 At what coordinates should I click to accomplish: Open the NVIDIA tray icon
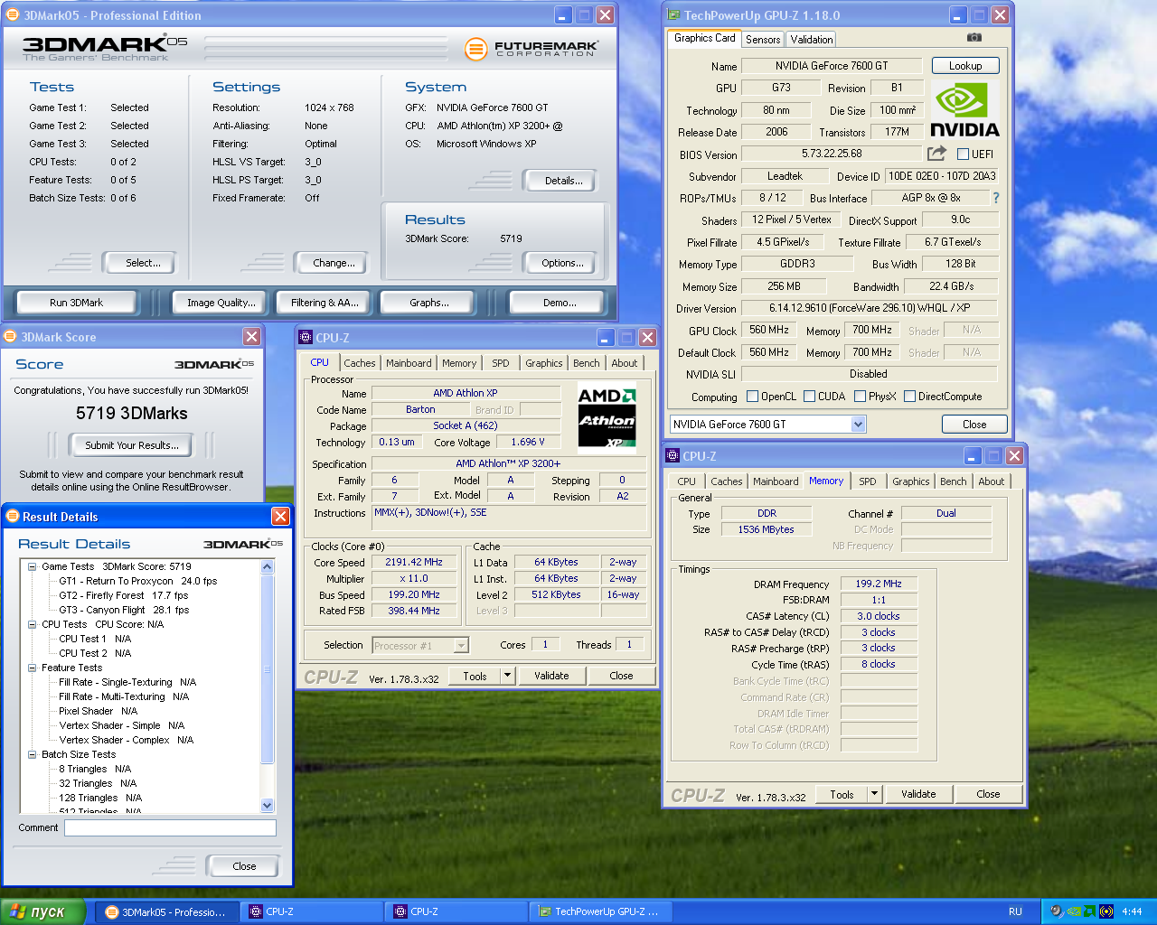pos(1073,911)
